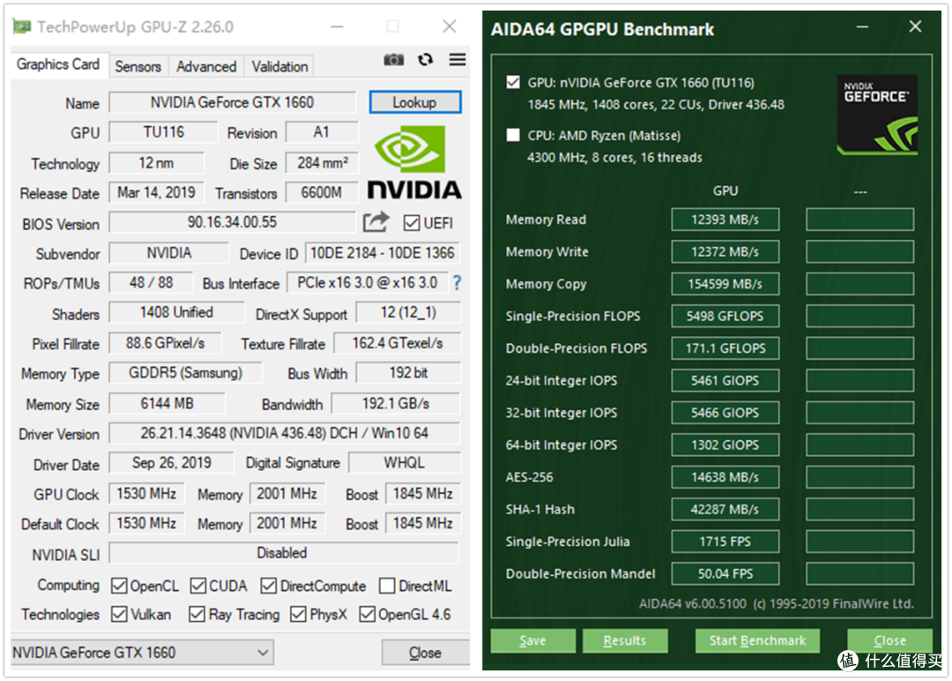This screenshot has height=681, width=952.
Task: Click the 24-bit Integer IOPS 5461 GIOPS value
Action: [x=725, y=380]
